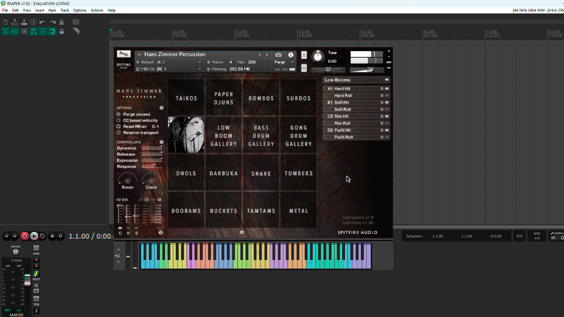
Task: Go to next instrument arrow
Action: (267, 54)
